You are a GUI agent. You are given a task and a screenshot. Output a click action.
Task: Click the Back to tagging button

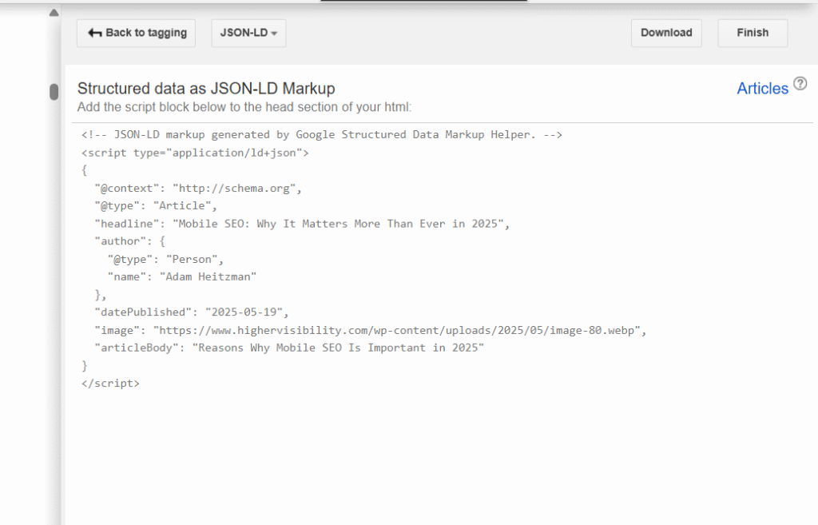pos(136,33)
